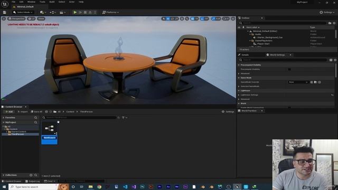This screenshot has height=190, width=338.
Task: Open the play options three-dot menu
Action: pos(95,12)
